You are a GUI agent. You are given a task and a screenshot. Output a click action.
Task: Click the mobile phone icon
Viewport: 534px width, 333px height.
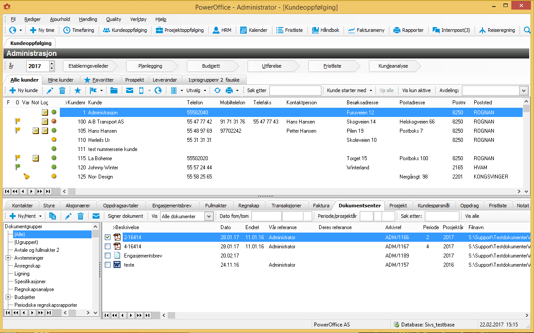[x=141, y=90]
